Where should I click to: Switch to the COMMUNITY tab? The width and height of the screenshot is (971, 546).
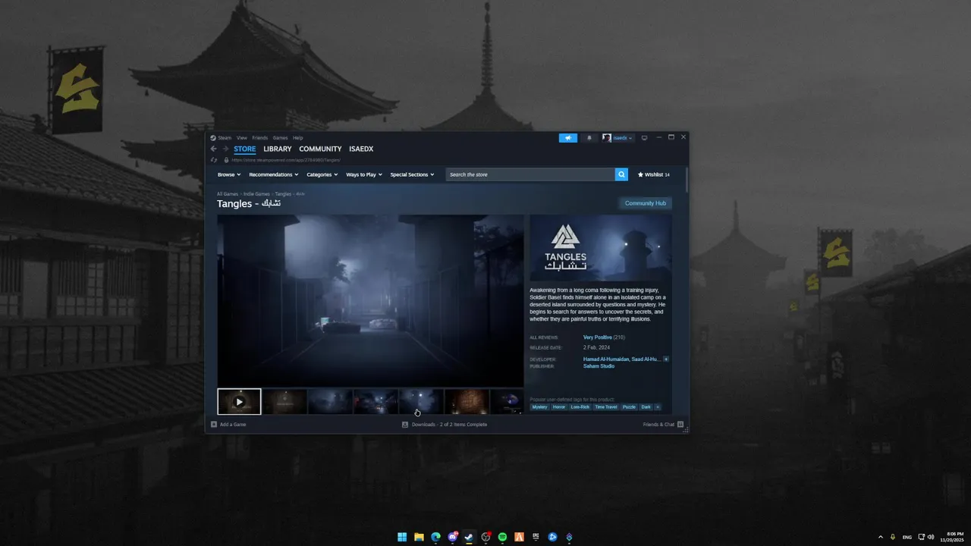(x=320, y=149)
